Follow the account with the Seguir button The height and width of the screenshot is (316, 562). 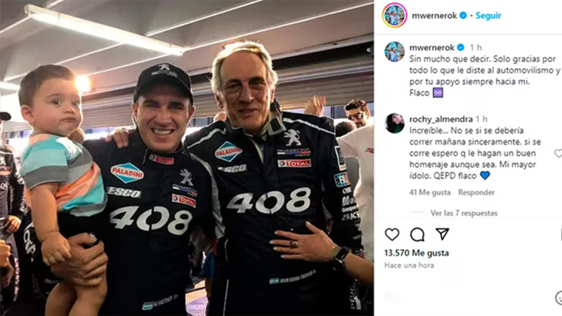coord(488,15)
